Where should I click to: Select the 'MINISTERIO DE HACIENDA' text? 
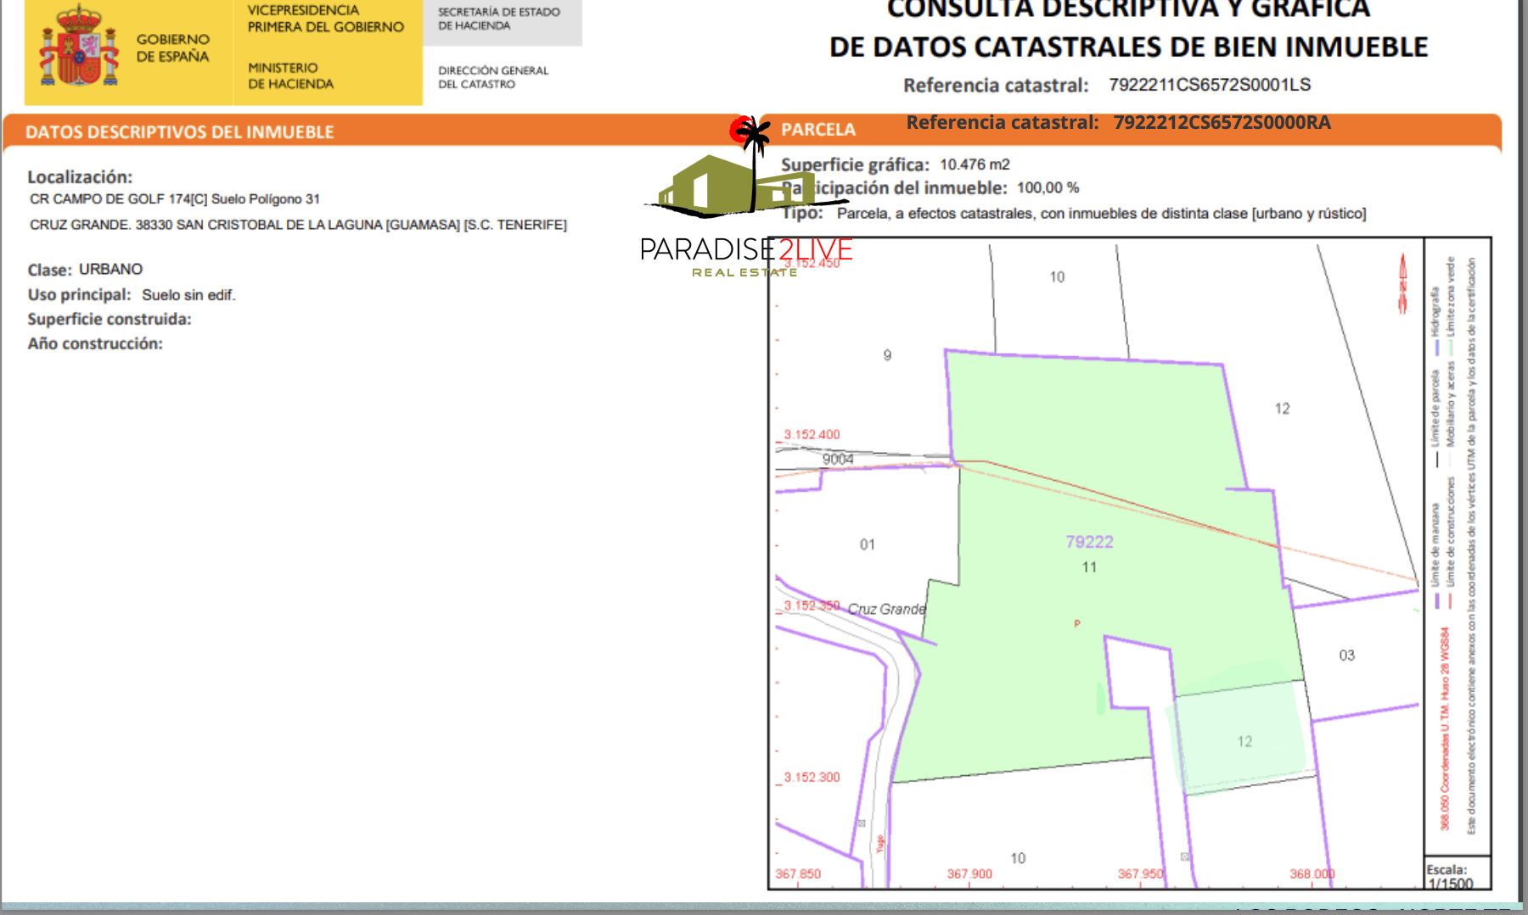(x=290, y=75)
